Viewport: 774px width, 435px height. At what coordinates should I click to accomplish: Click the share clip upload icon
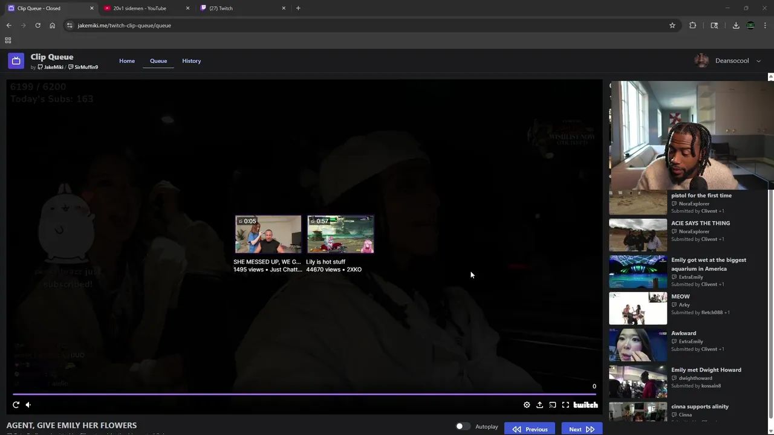[x=539, y=405]
